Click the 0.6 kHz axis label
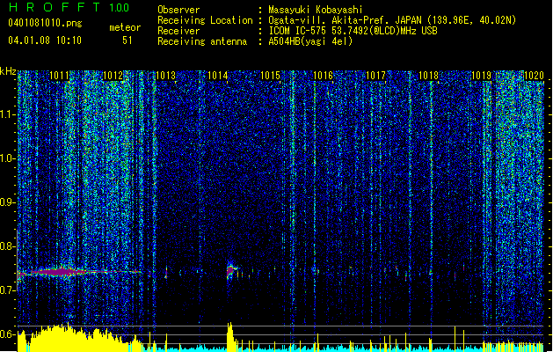Image resolution: width=553 pixels, height=352 pixels. [x=8, y=334]
